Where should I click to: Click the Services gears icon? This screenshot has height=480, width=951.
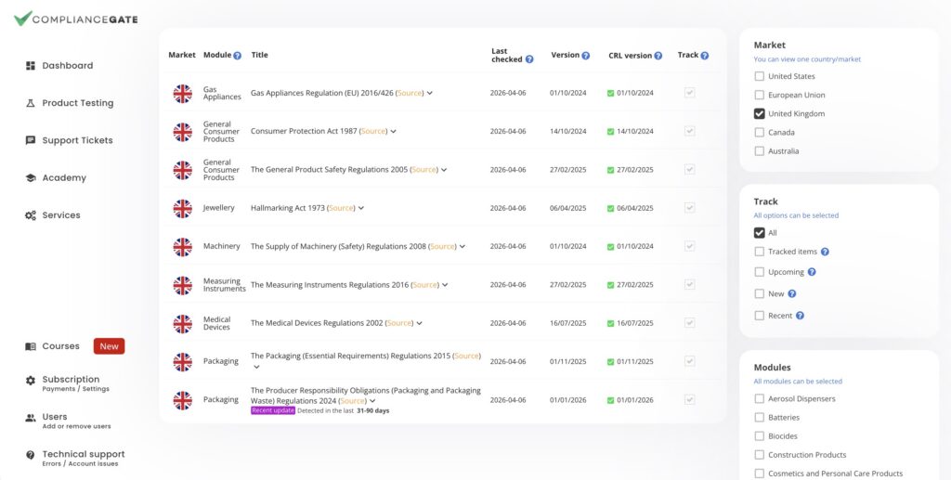click(x=31, y=215)
